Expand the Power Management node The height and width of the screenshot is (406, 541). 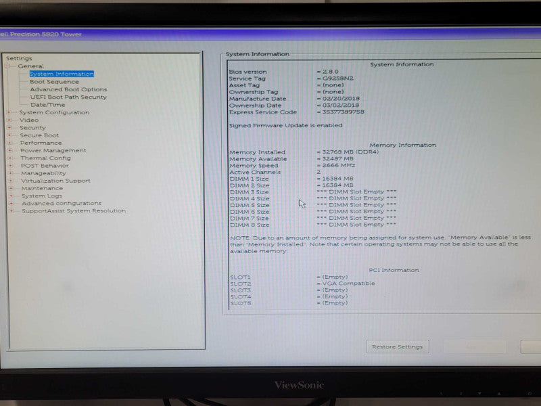tap(10, 150)
